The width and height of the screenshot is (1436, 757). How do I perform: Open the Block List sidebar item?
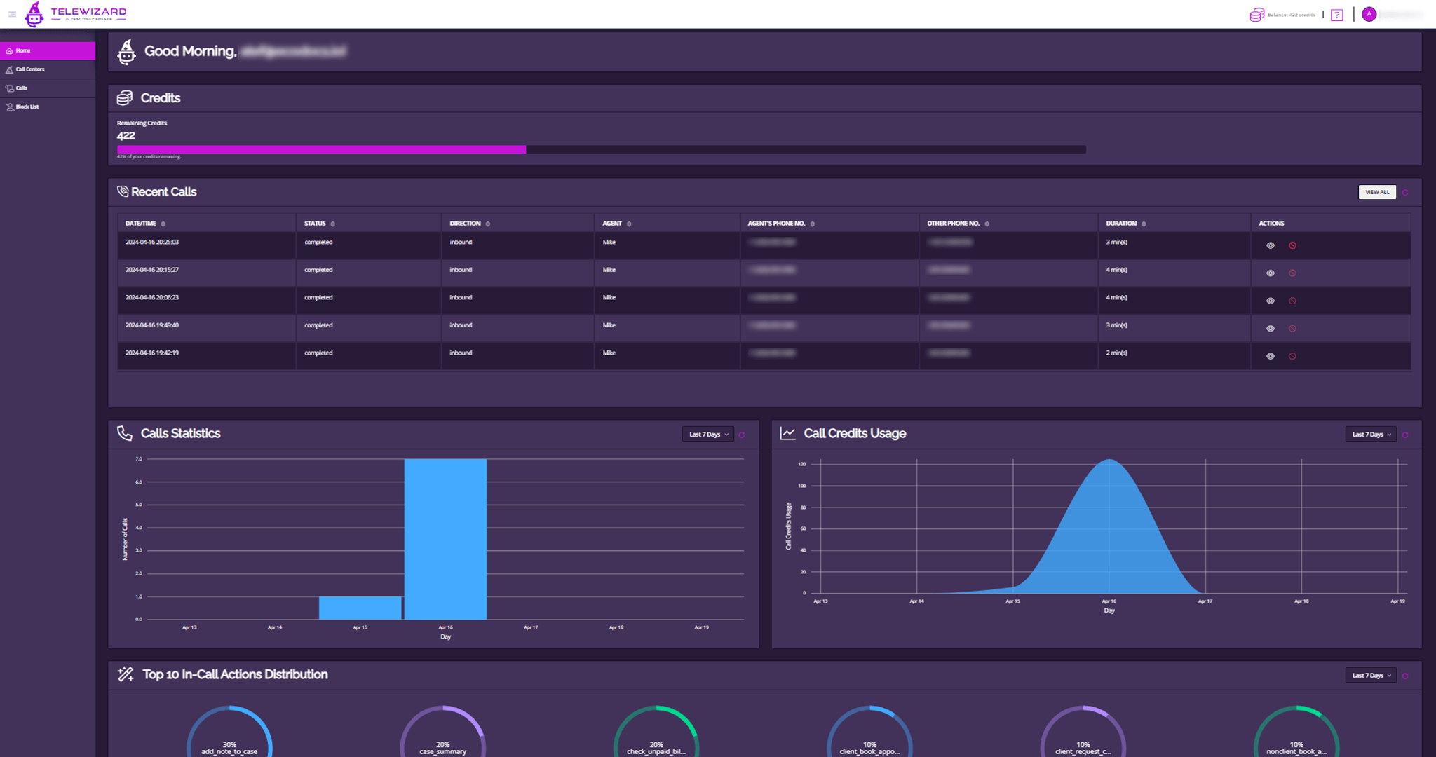click(x=27, y=107)
